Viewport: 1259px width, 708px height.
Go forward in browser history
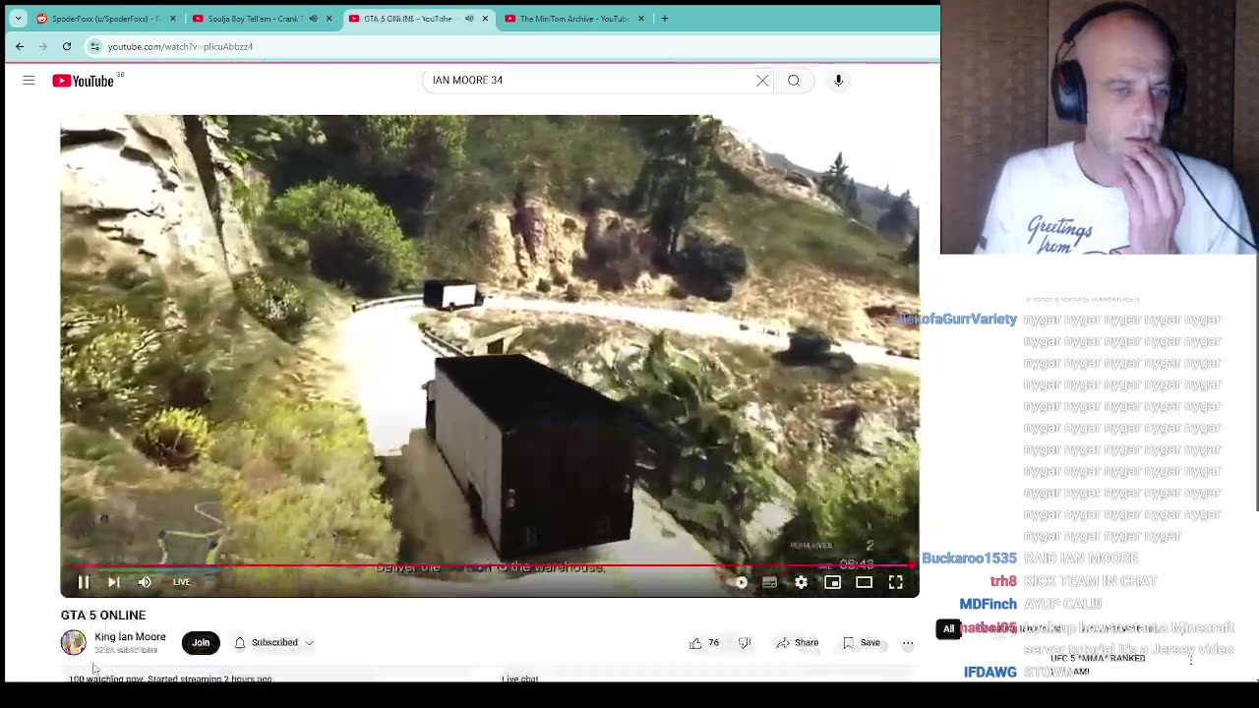tap(43, 46)
